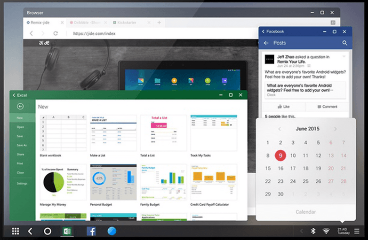The height and width of the screenshot is (240, 368).
Task: Click the taskbar back arrow icon
Action: tap(30, 232)
